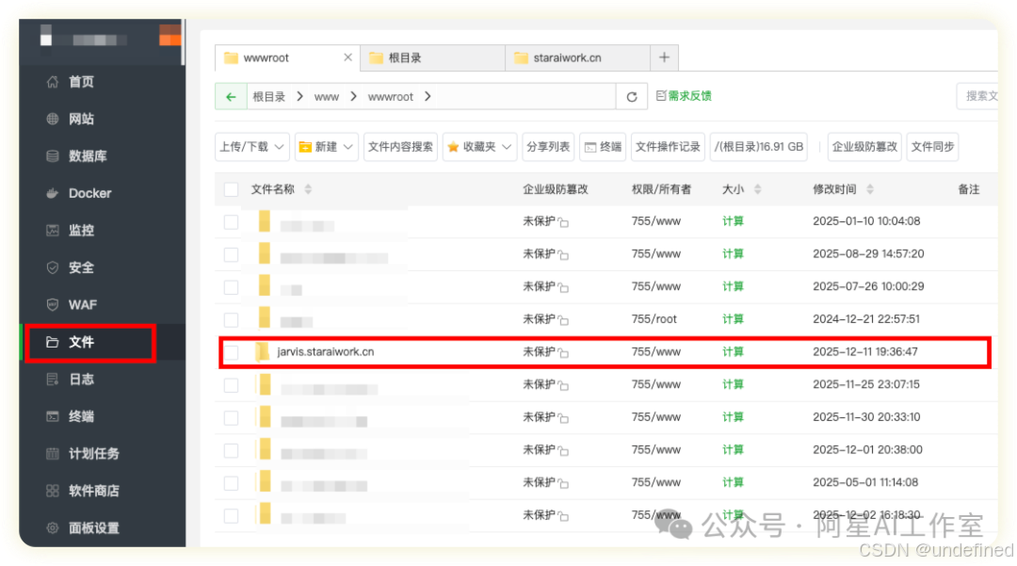
Task: Click the shield icon beside 安全
Action: point(53,267)
